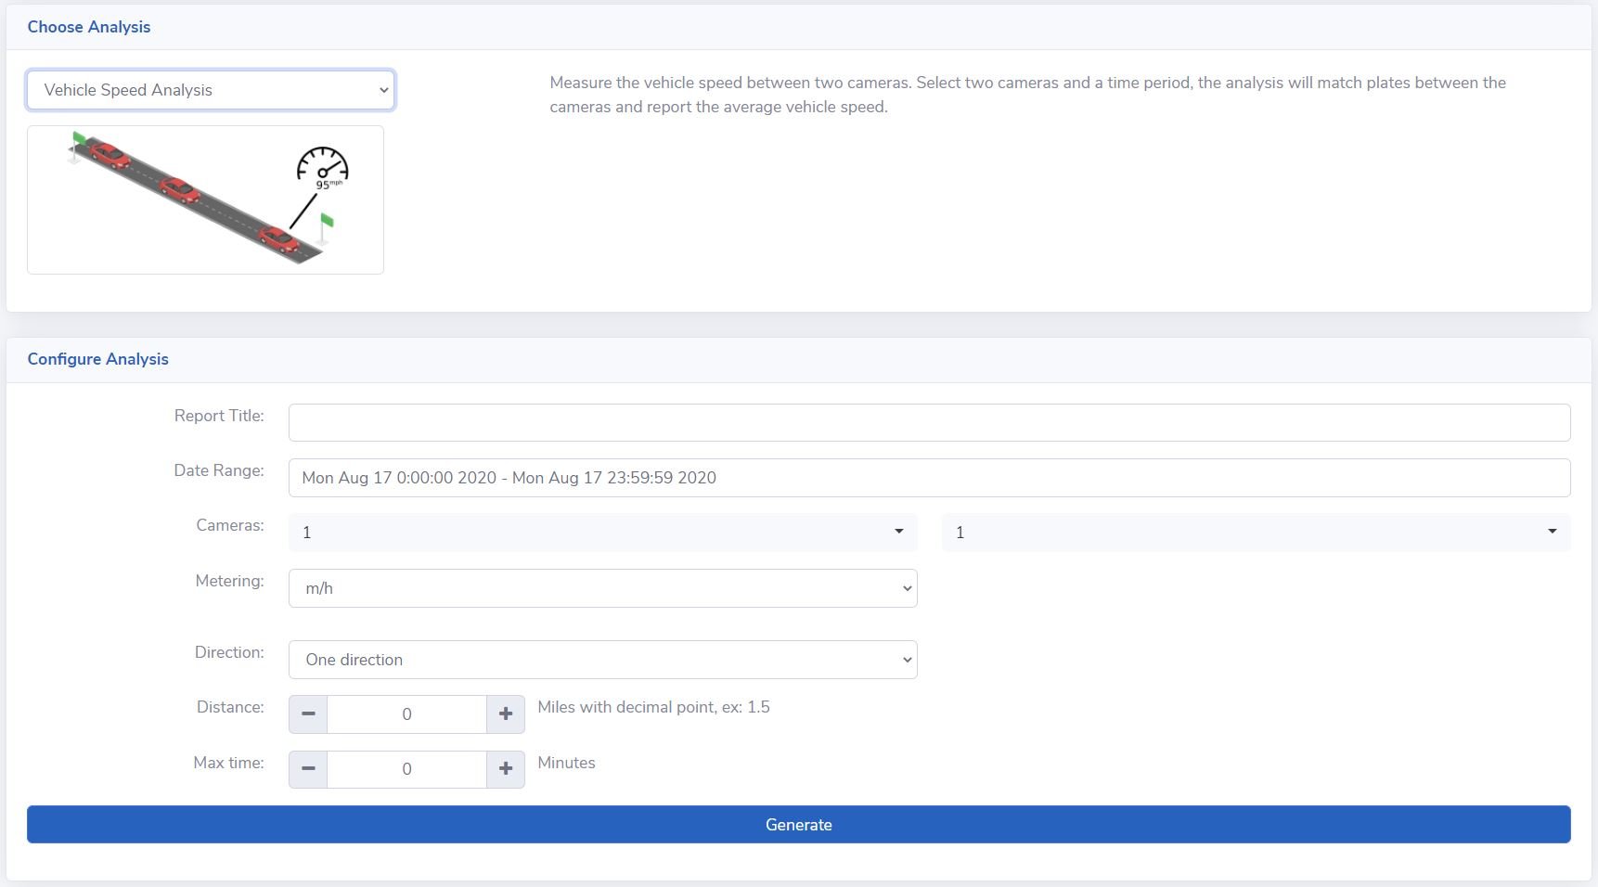Increase Max time with plus button
Screen dimensions: 1598x887
click(x=506, y=769)
